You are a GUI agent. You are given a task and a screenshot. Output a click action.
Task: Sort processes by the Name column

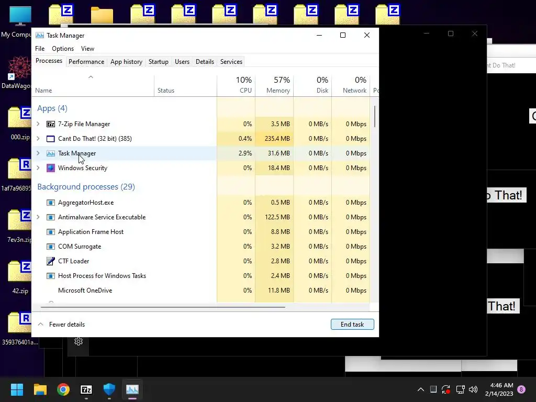93,86
